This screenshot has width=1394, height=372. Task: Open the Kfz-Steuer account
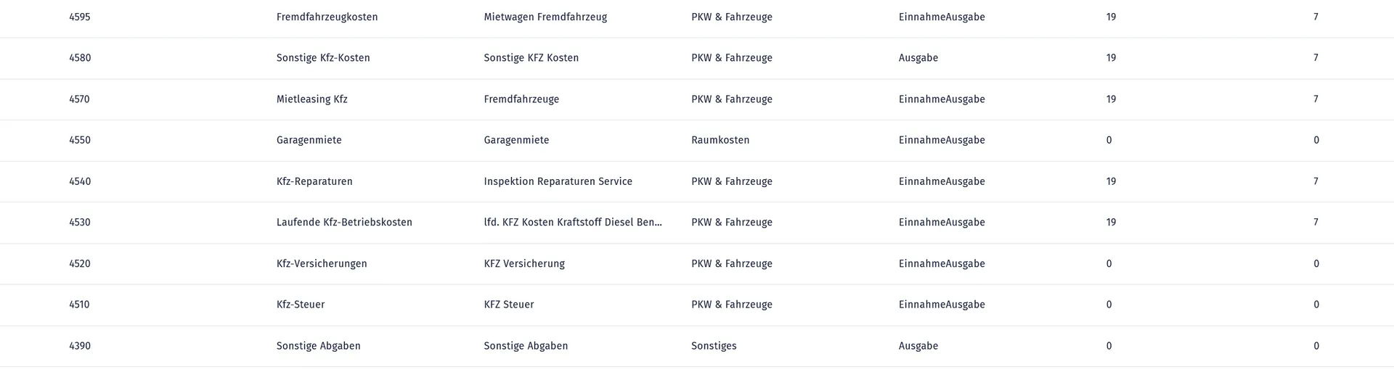point(301,305)
